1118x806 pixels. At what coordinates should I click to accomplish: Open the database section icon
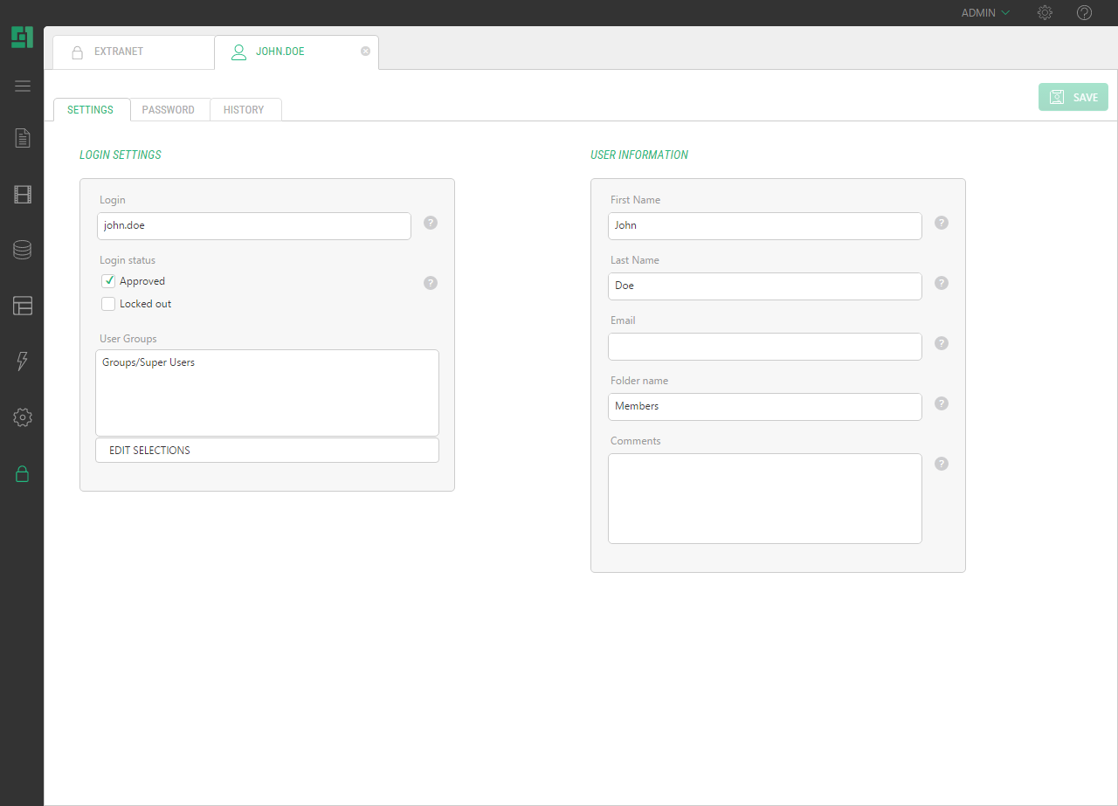(x=23, y=250)
